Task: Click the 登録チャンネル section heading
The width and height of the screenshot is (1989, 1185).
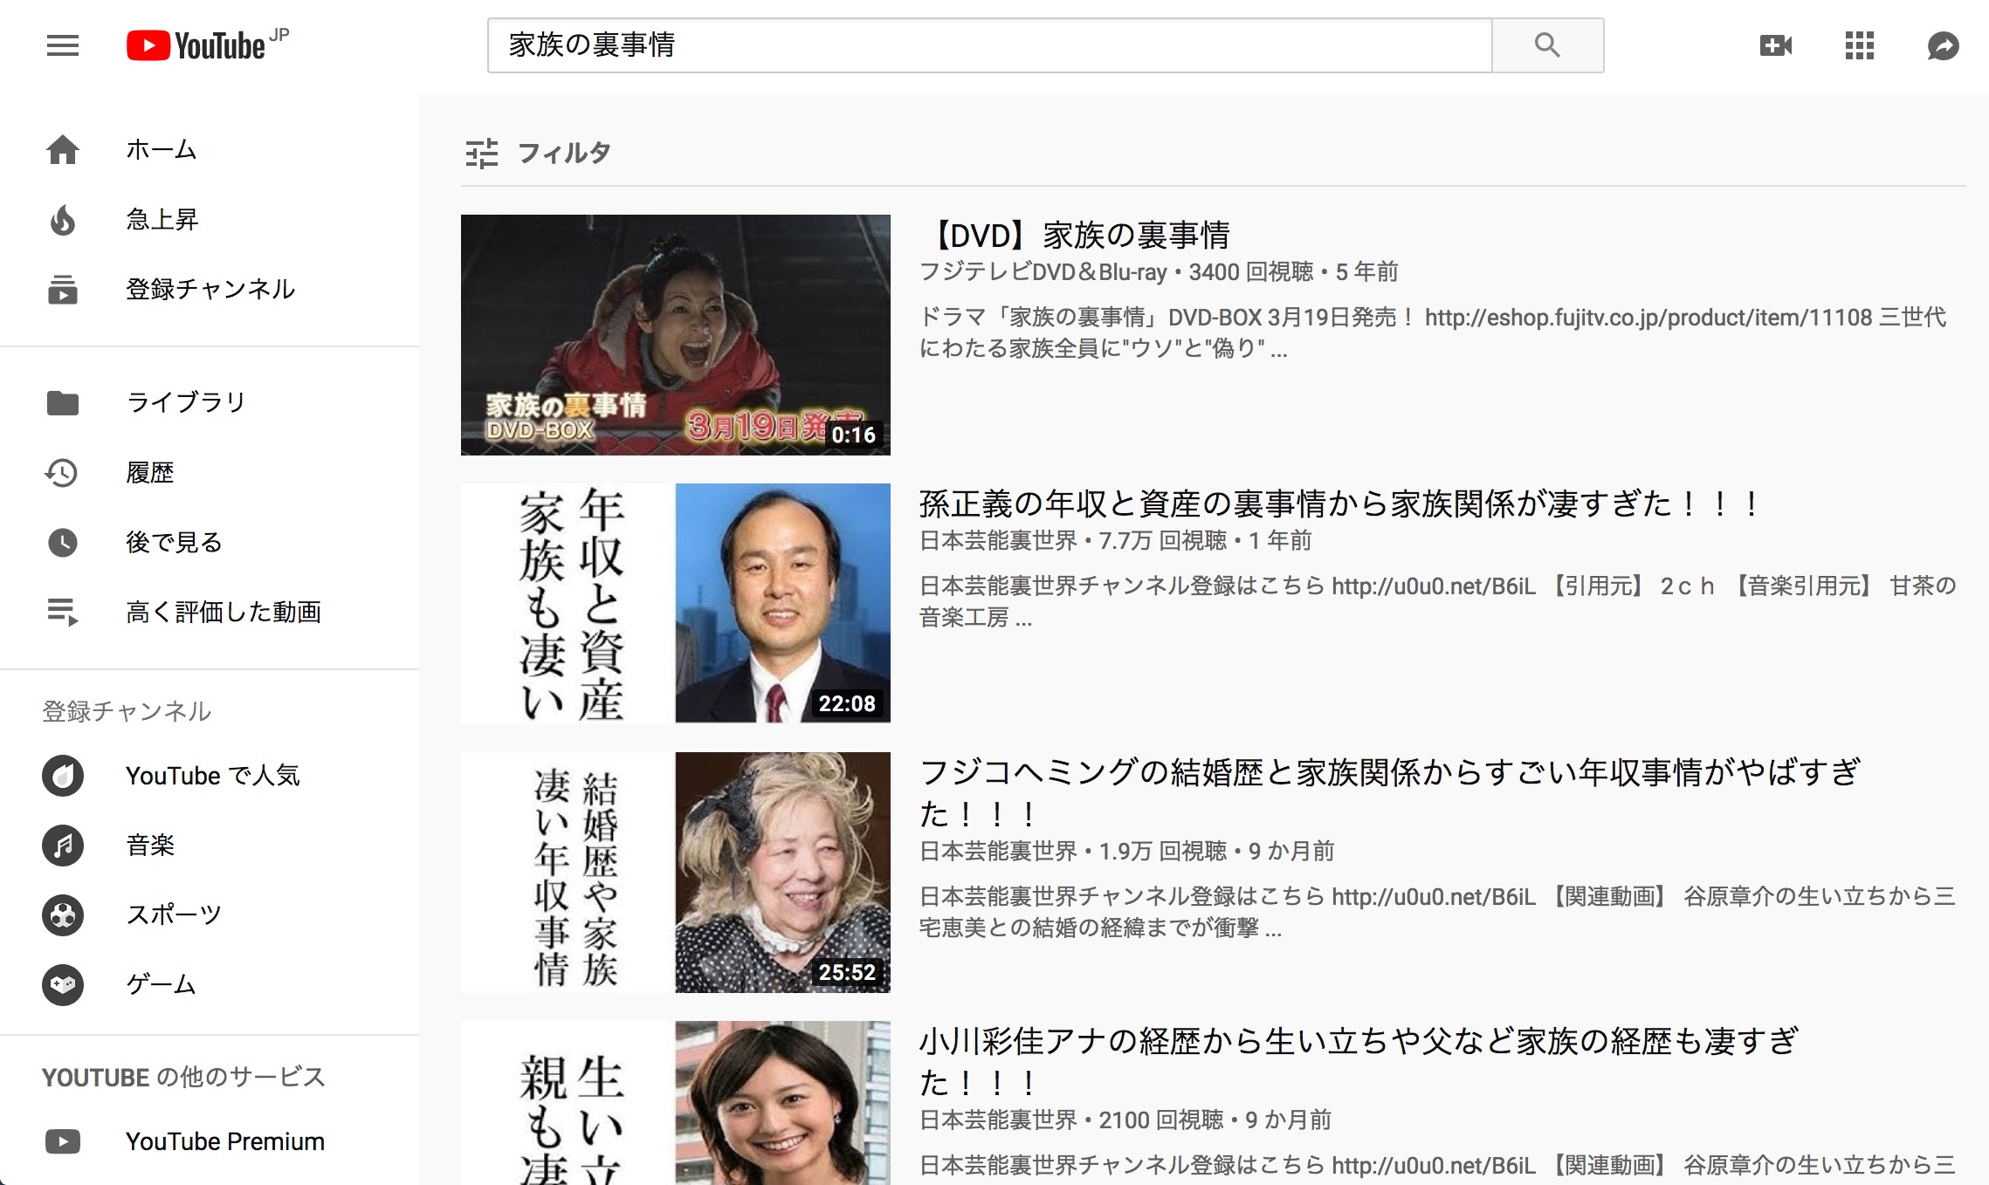Action: tap(127, 711)
